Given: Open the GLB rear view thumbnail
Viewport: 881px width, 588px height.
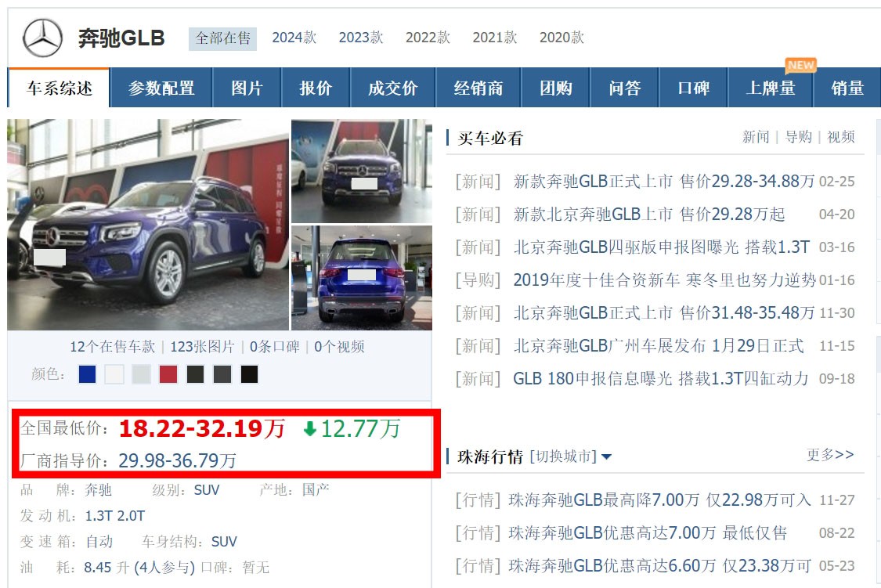Looking at the screenshot, I should [362, 277].
